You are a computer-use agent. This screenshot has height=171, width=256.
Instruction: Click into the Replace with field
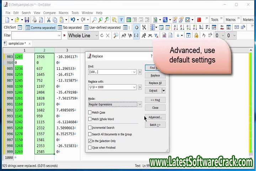pos(110,87)
